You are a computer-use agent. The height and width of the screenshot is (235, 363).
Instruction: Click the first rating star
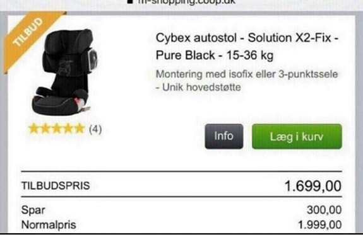(34, 129)
